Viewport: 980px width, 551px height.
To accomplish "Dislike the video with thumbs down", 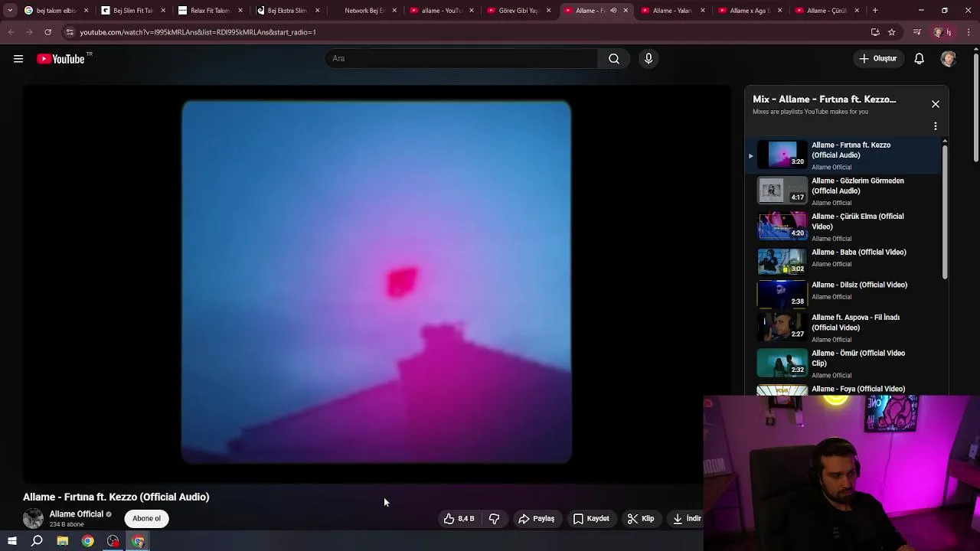I will (495, 519).
